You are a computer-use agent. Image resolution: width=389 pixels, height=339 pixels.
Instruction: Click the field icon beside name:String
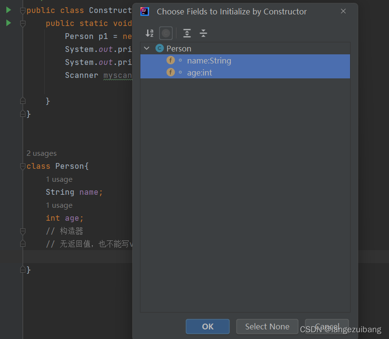click(170, 60)
